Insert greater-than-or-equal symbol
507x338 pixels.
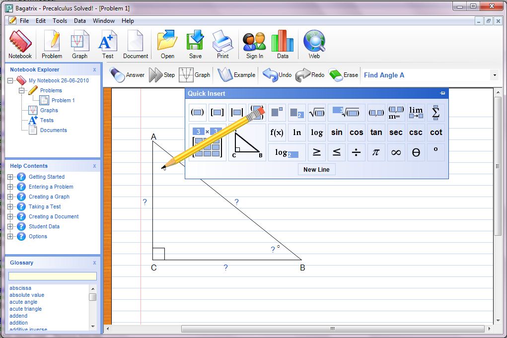[x=316, y=152]
